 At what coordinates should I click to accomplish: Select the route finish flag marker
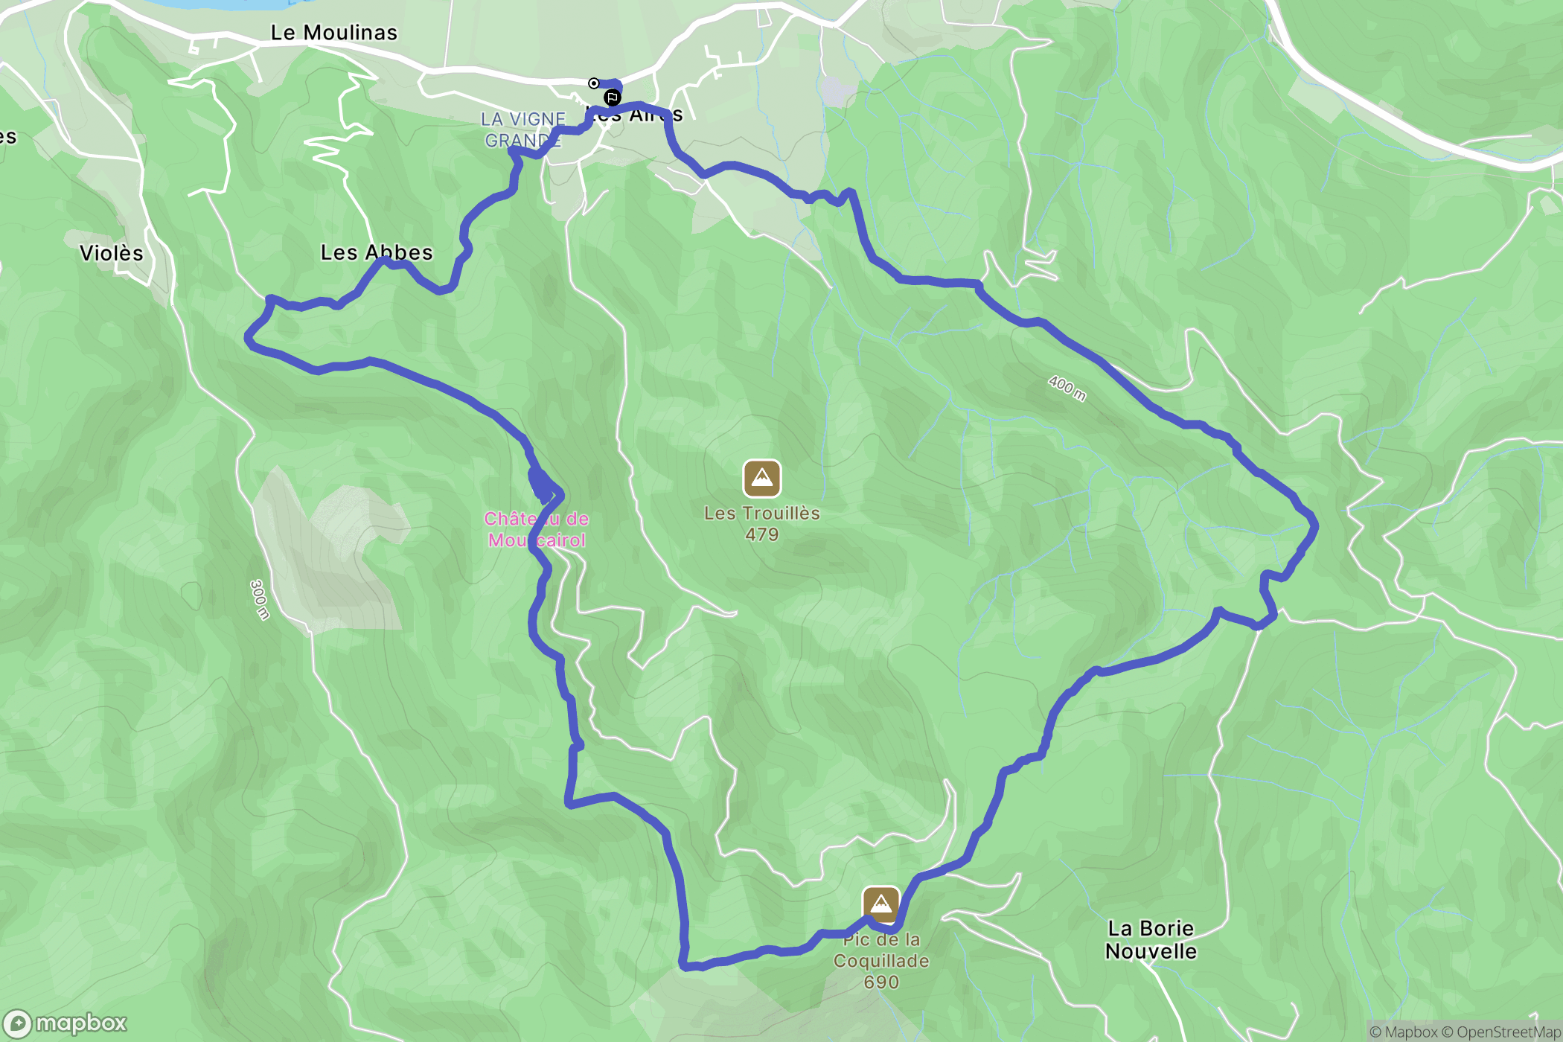(612, 98)
